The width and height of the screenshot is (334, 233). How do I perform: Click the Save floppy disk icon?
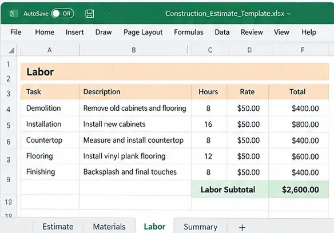89,14
